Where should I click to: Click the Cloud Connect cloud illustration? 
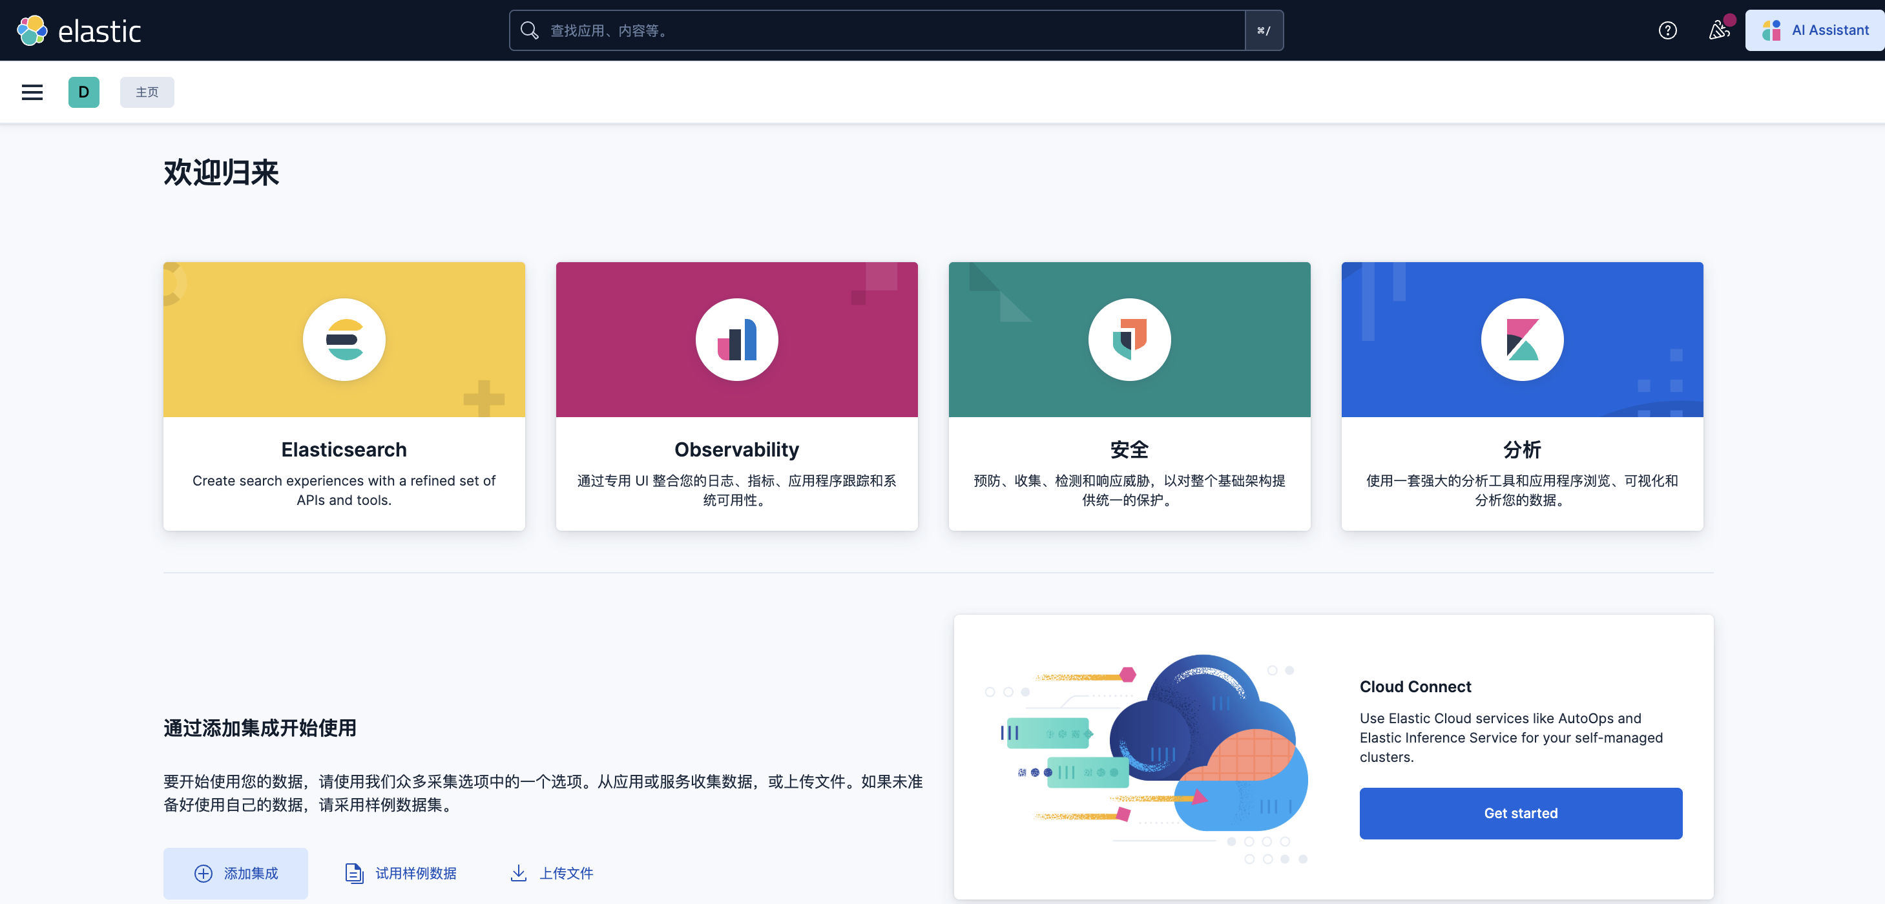coord(1147,759)
